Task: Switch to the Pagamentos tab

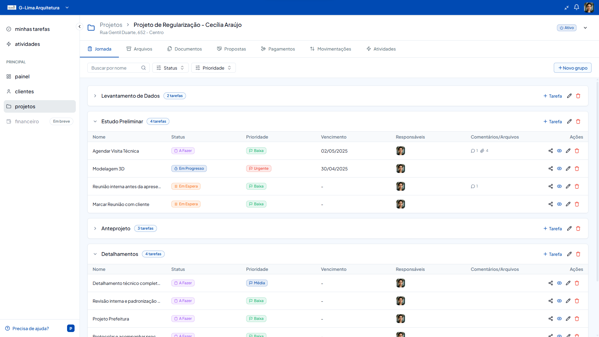Action: [278, 49]
